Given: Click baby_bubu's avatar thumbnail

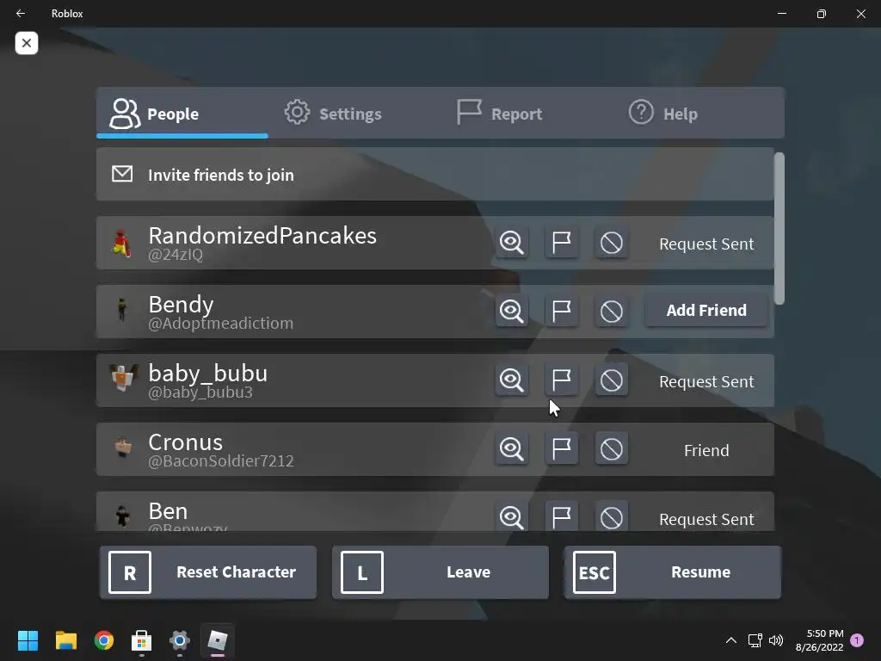Looking at the screenshot, I should point(122,378).
